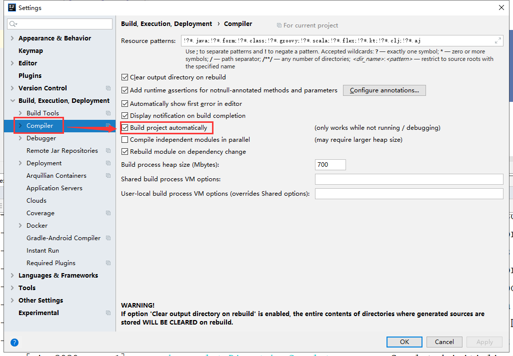The image size is (513, 356).
Task: Expand the Debugger node
Action: click(20, 138)
